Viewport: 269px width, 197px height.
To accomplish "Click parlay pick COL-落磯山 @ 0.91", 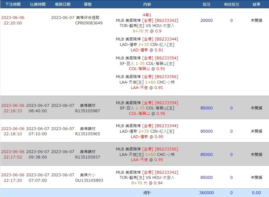I will pos(147,69).
